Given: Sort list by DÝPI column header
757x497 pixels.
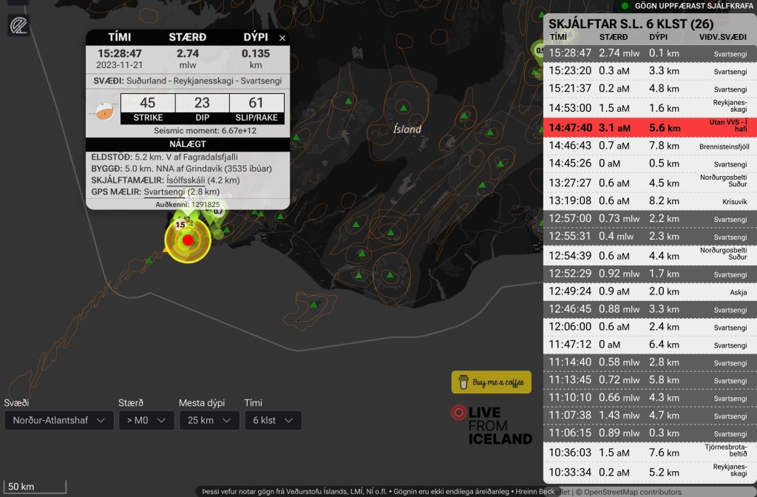Looking at the screenshot, I should coord(658,36).
